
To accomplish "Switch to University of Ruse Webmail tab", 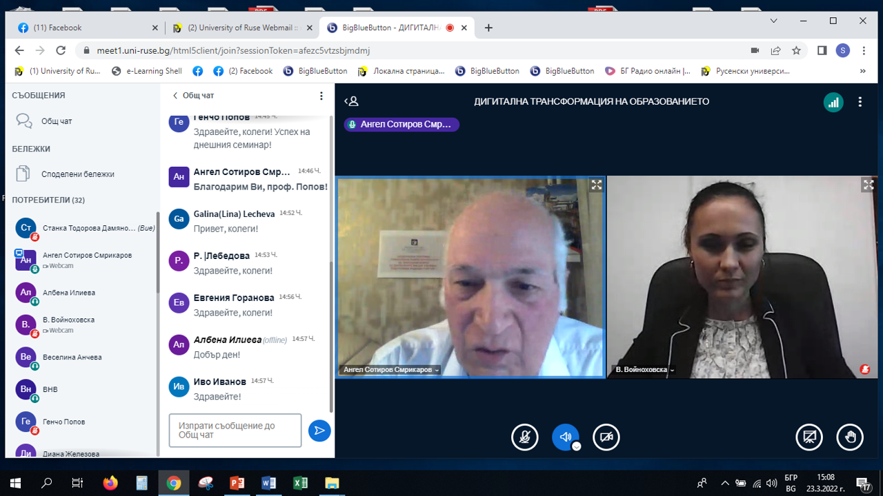I will tap(241, 28).
